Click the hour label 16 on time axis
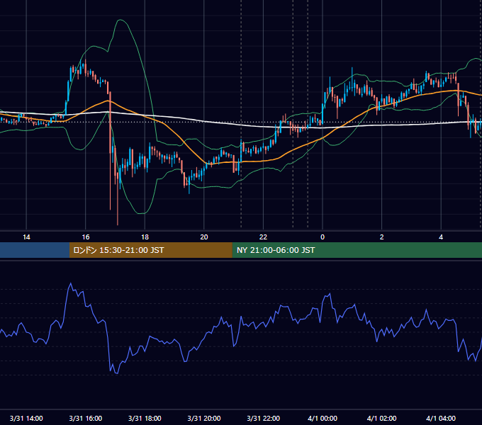The width and height of the screenshot is (482, 425). pyautogui.click(x=86, y=237)
